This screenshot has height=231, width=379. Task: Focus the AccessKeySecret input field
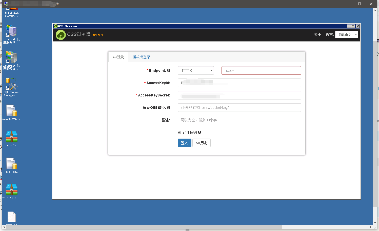pyautogui.click(x=240, y=95)
